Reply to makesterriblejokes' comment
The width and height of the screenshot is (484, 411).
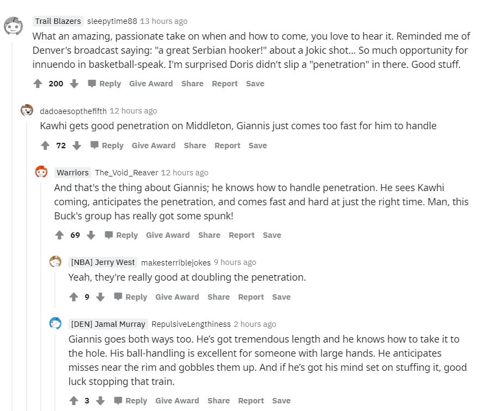click(x=130, y=297)
